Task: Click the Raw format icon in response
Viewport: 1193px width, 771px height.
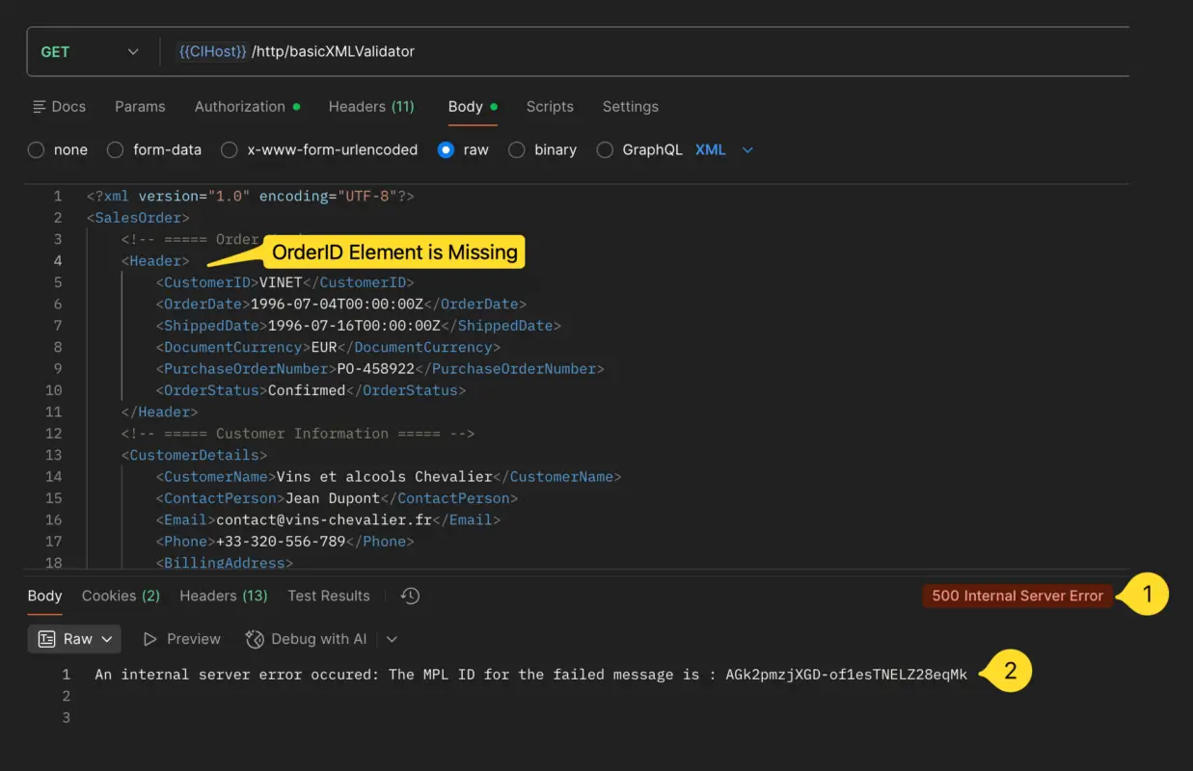Action: pos(46,639)
